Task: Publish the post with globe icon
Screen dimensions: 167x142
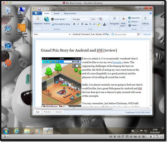Action: pos(47,19)
